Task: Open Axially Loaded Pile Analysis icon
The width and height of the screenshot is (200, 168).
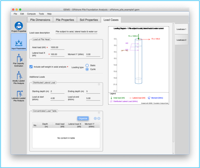Action: coord(18,78)
